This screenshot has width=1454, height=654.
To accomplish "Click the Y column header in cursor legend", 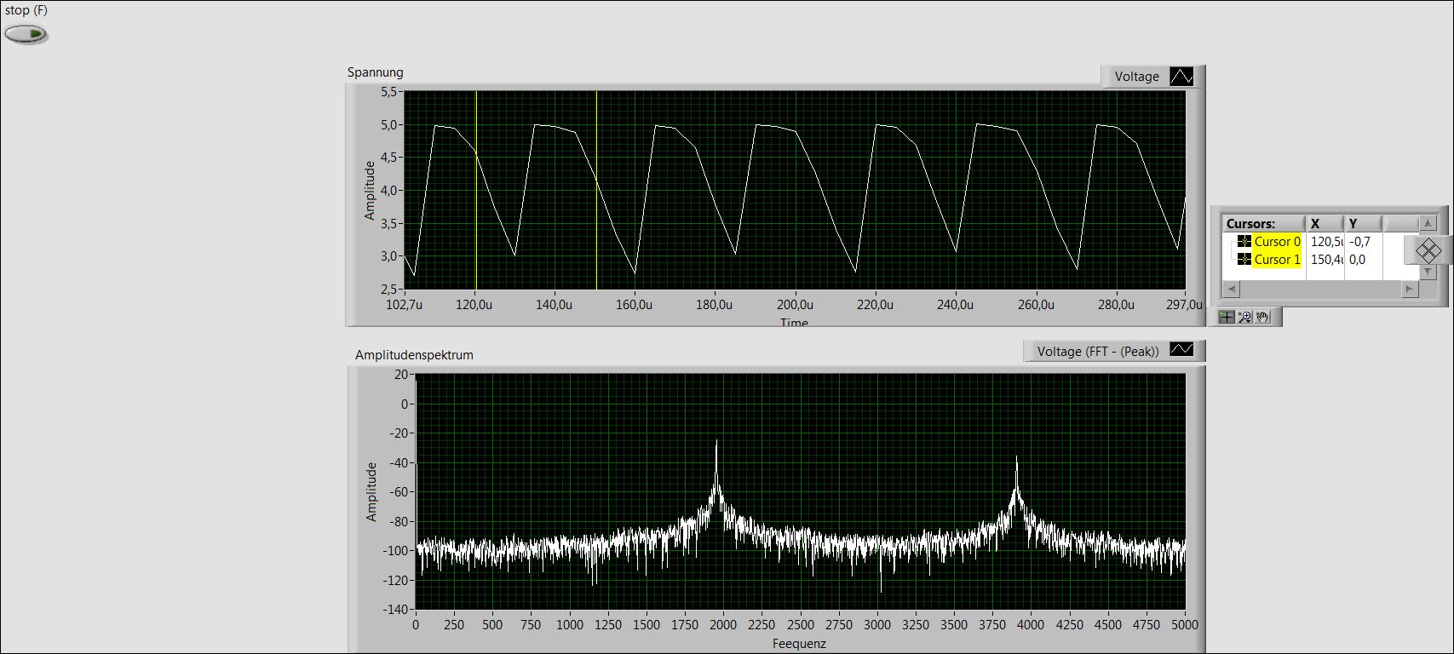I will click(1362, 224).
